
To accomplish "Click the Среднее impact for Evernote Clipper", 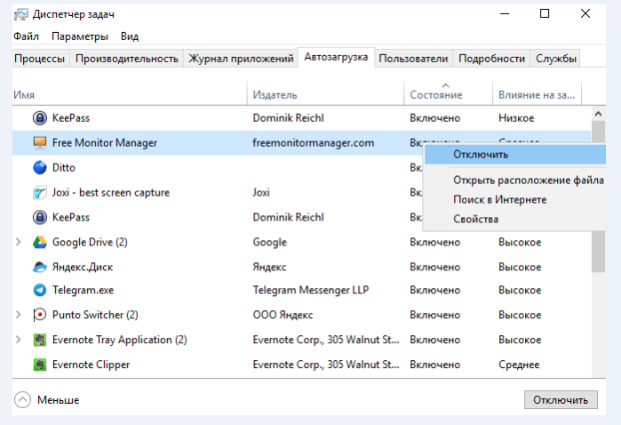I will click(x=519, y=365).
